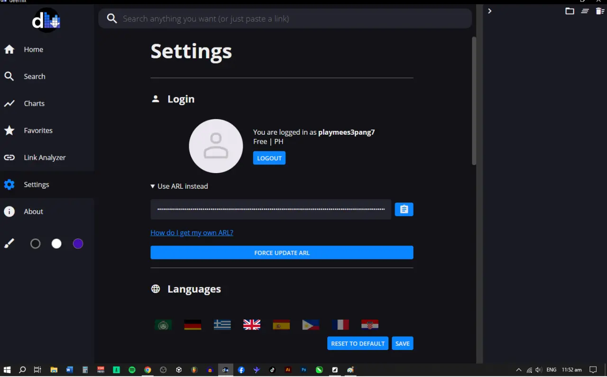Open Spotify from the taskbar

coord(132,370)
